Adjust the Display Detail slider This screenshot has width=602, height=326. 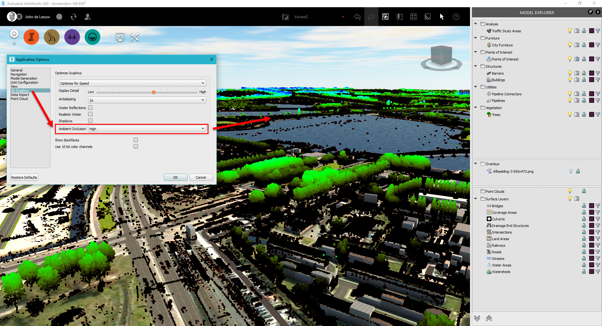point(154,92)
